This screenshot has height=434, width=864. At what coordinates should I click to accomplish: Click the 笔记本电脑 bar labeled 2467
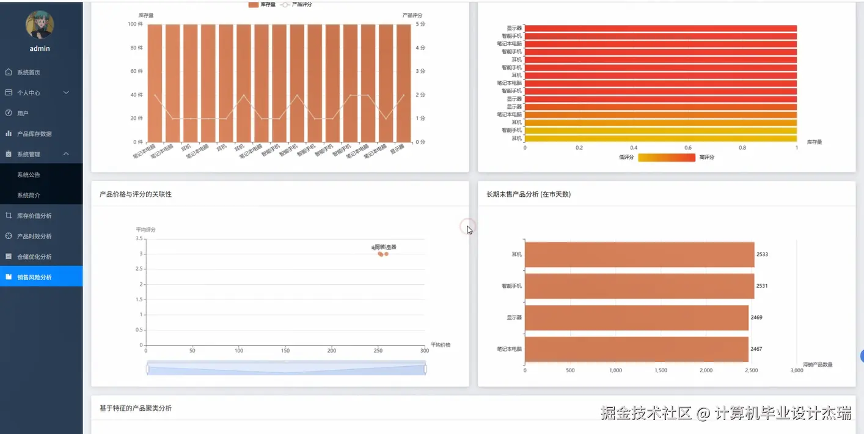(x=637, y=349)
